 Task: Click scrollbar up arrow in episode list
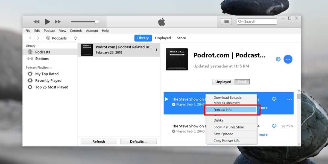click(x=299, y=91)
